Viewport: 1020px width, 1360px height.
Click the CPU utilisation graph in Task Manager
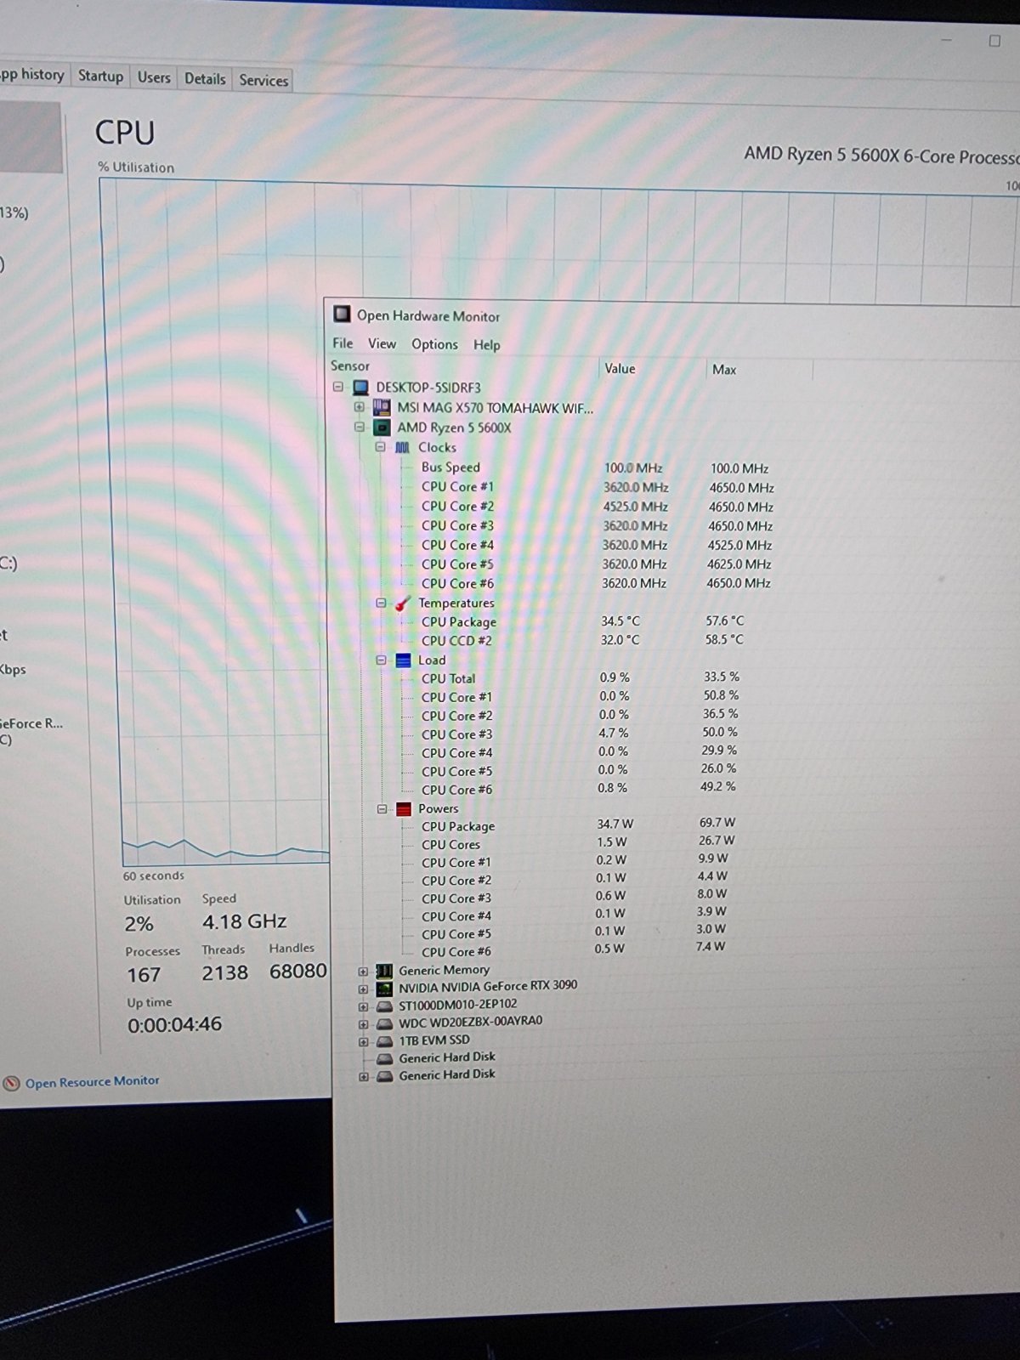tap(214, 523)
